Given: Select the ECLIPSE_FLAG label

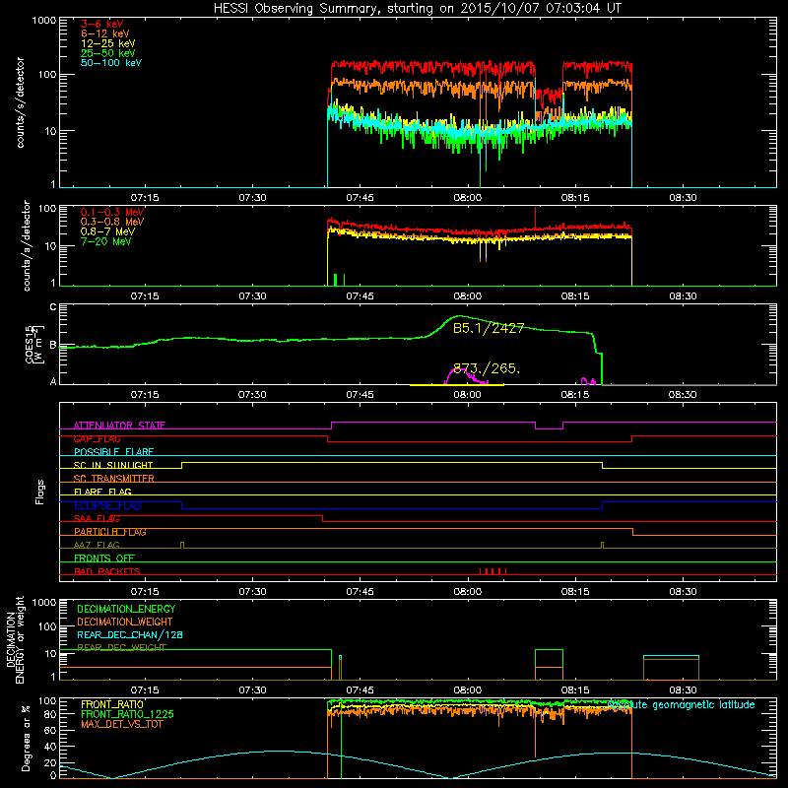Looking at the screenshot, I should [x=107, y=505].
